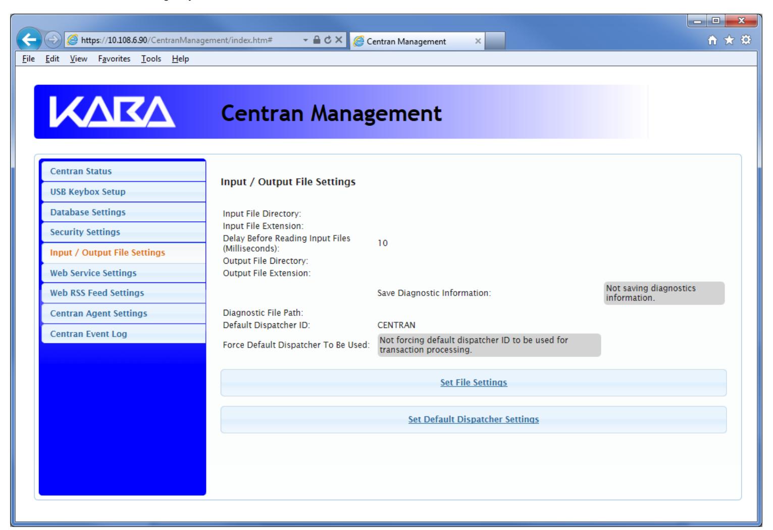
Task: Click the Not saving diagnostics information status box
Action: coord(664,293)
